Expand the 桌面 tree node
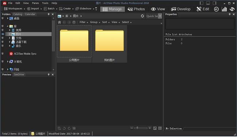237x138 pixels. [x=8, y=19]
